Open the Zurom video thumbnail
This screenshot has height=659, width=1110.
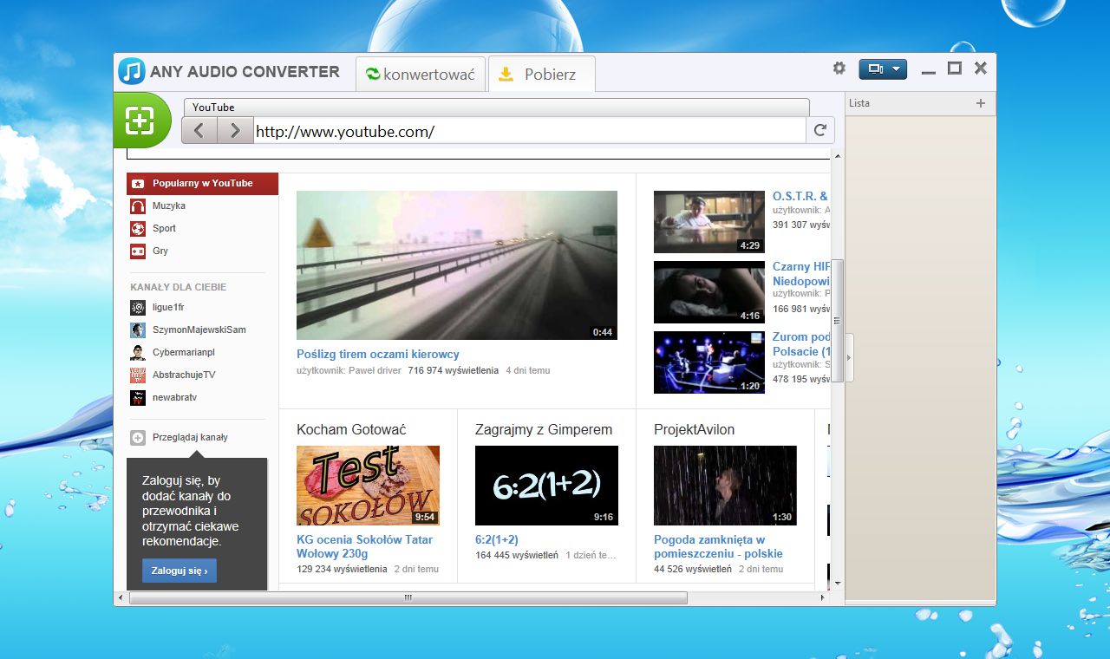click(x=709, y=362)
